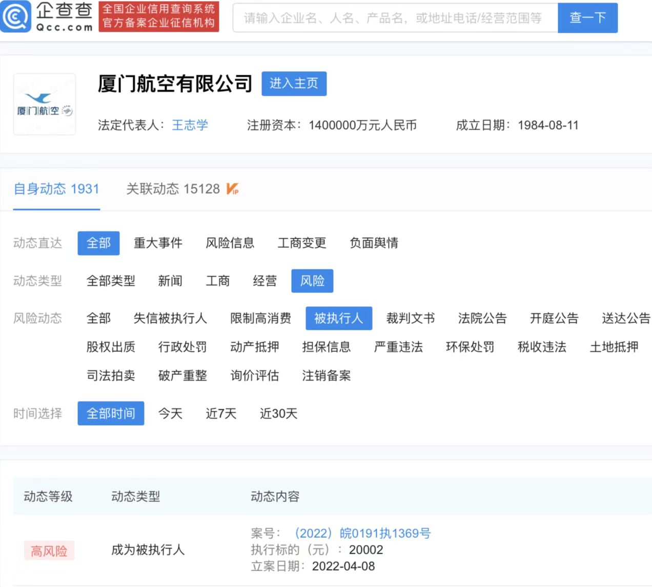Click 立案日期 2022-04-08 value
Screen dimensions: 652x587
point(343,566)
